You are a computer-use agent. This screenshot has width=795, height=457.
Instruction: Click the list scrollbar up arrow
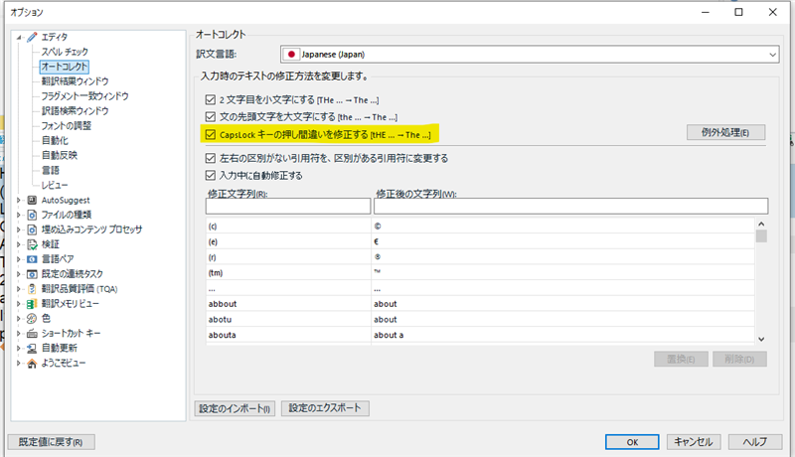(761, 224)
